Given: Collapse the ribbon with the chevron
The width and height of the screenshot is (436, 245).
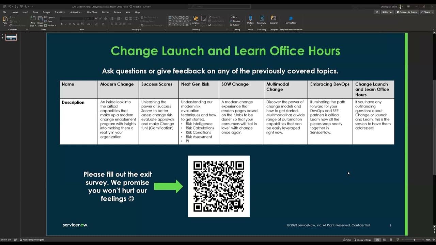Looking at the screenshot, I should point(433,30).
